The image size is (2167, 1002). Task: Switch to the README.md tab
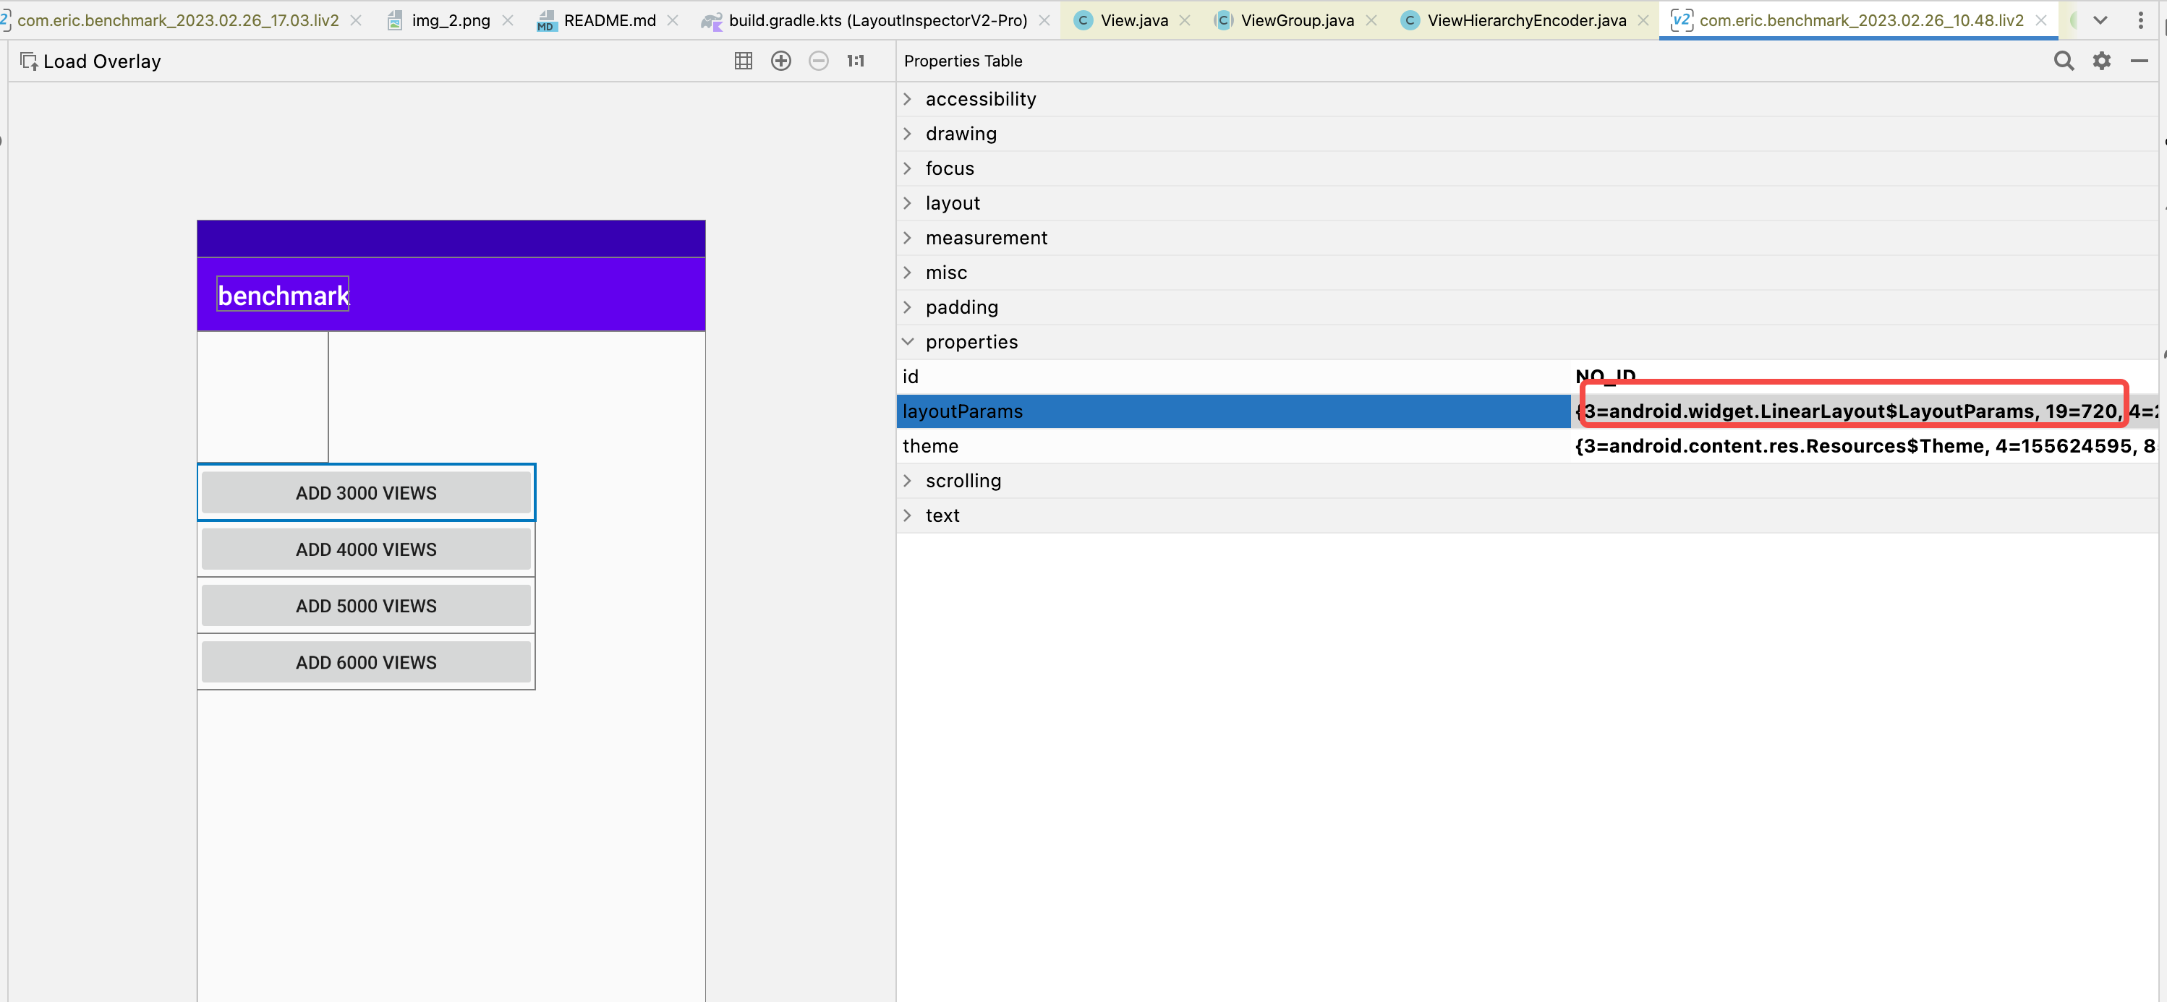[x=608, y=20]
